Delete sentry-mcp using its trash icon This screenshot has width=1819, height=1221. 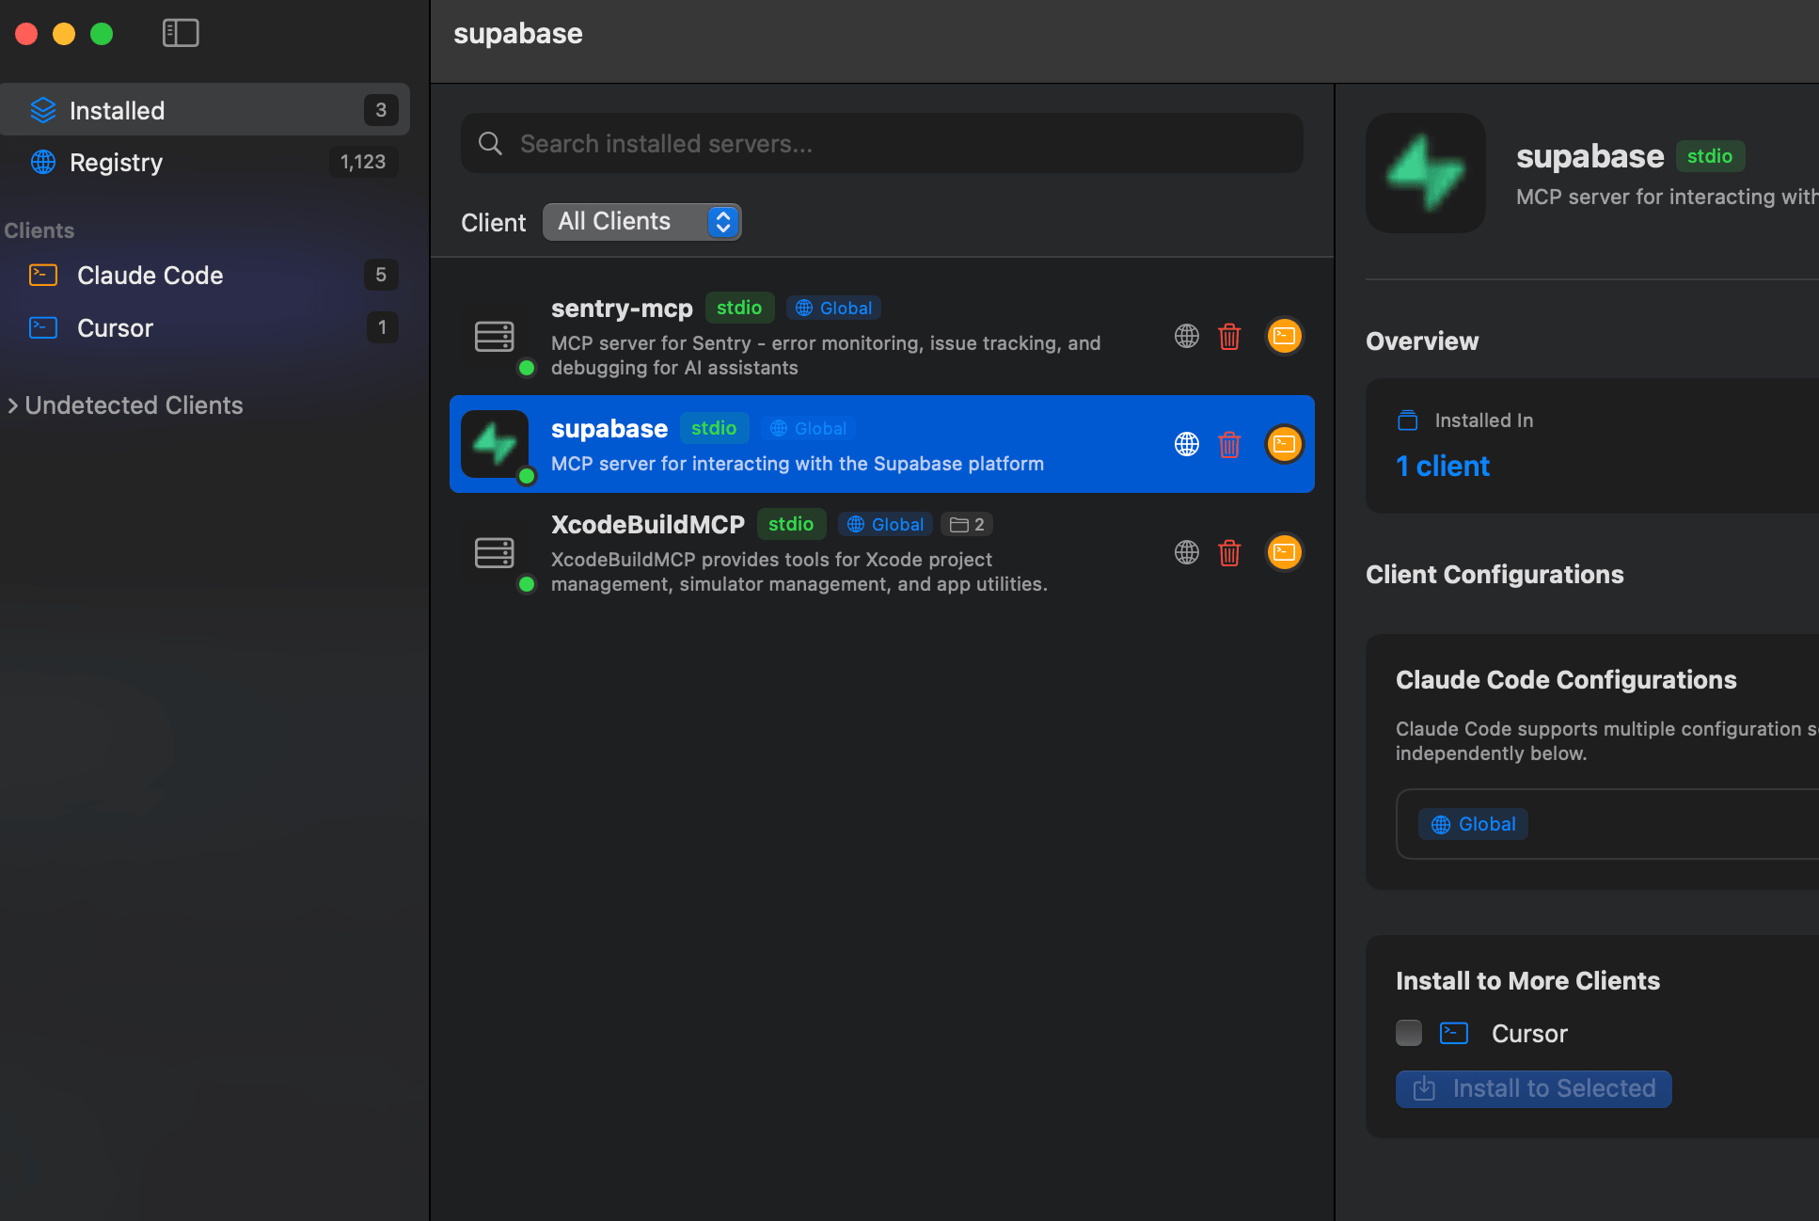tap(1229, 336)
